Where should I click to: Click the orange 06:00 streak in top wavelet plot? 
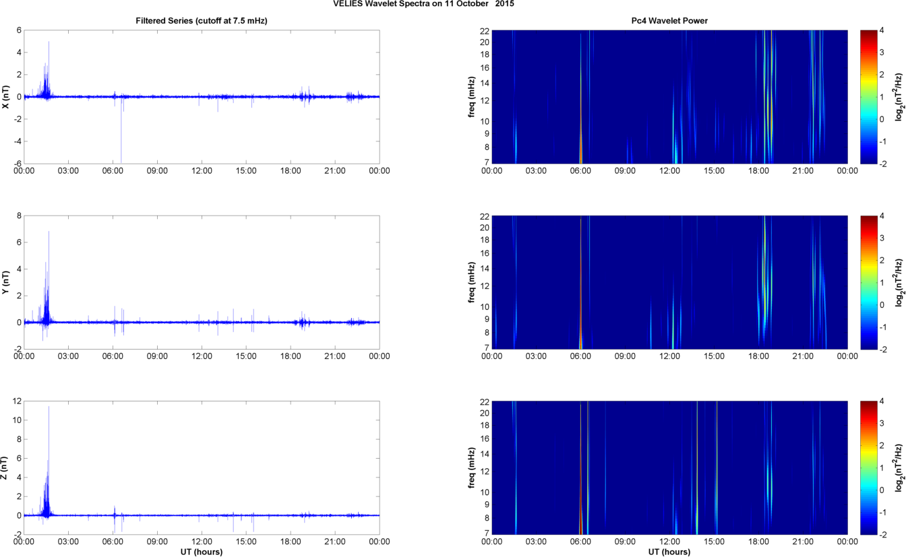pos(580,148)
